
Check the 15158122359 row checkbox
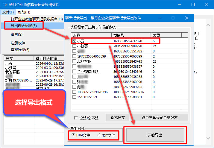[74, 97]
